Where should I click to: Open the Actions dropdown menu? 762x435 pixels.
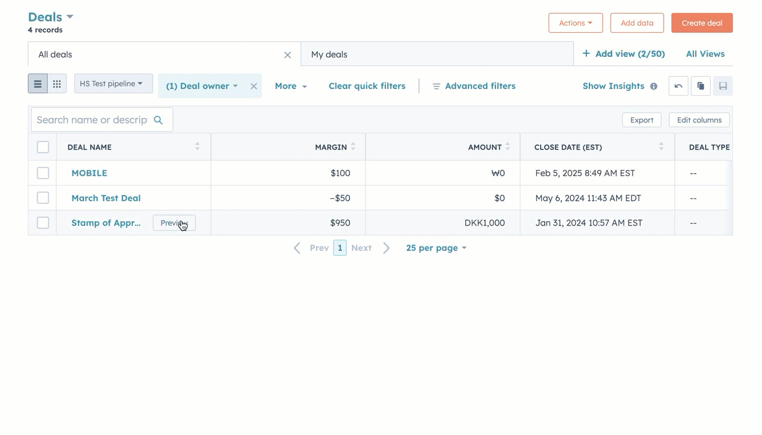click(x=575, y=23)
